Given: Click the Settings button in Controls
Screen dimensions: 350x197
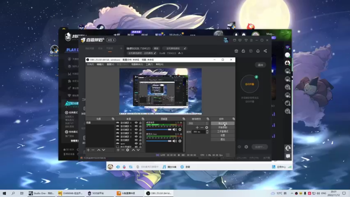Looking at the screenshot, I should (x=223, y=135).
